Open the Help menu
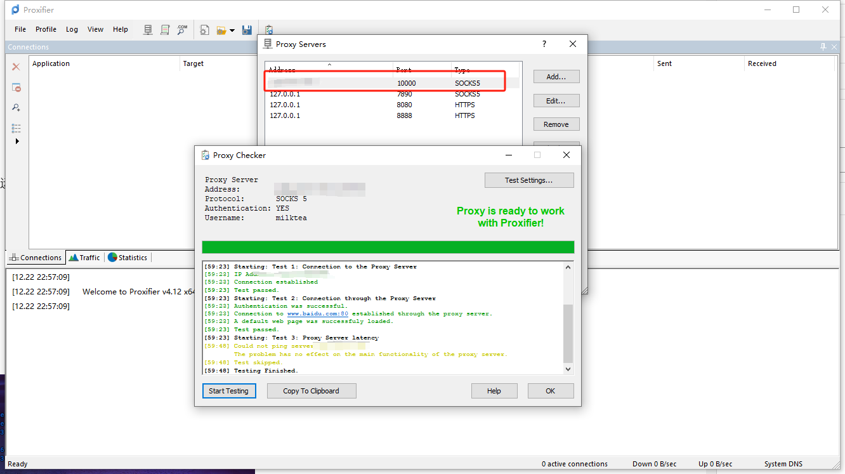Screen dimensions: 845x474 coord(121,29)
